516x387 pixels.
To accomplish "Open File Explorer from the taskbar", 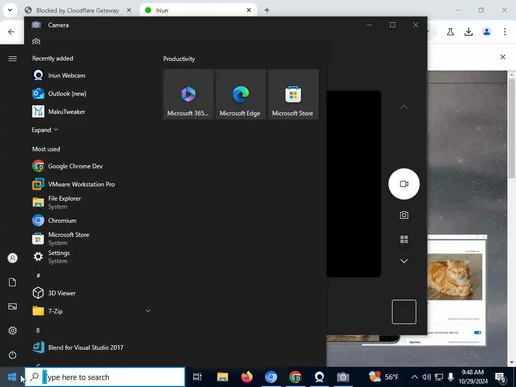I will click(x=222, y=377).
